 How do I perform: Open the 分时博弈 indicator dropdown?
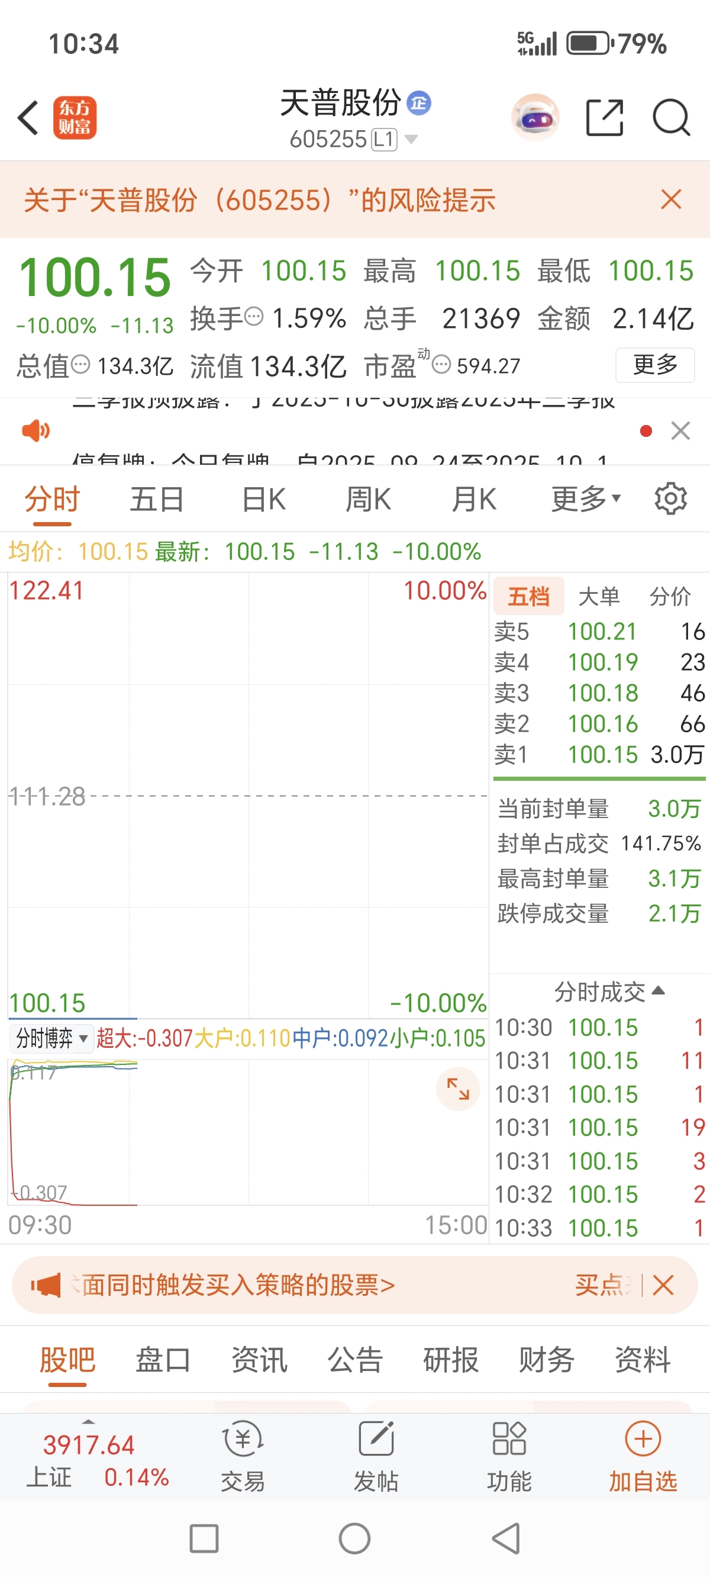52,1038
